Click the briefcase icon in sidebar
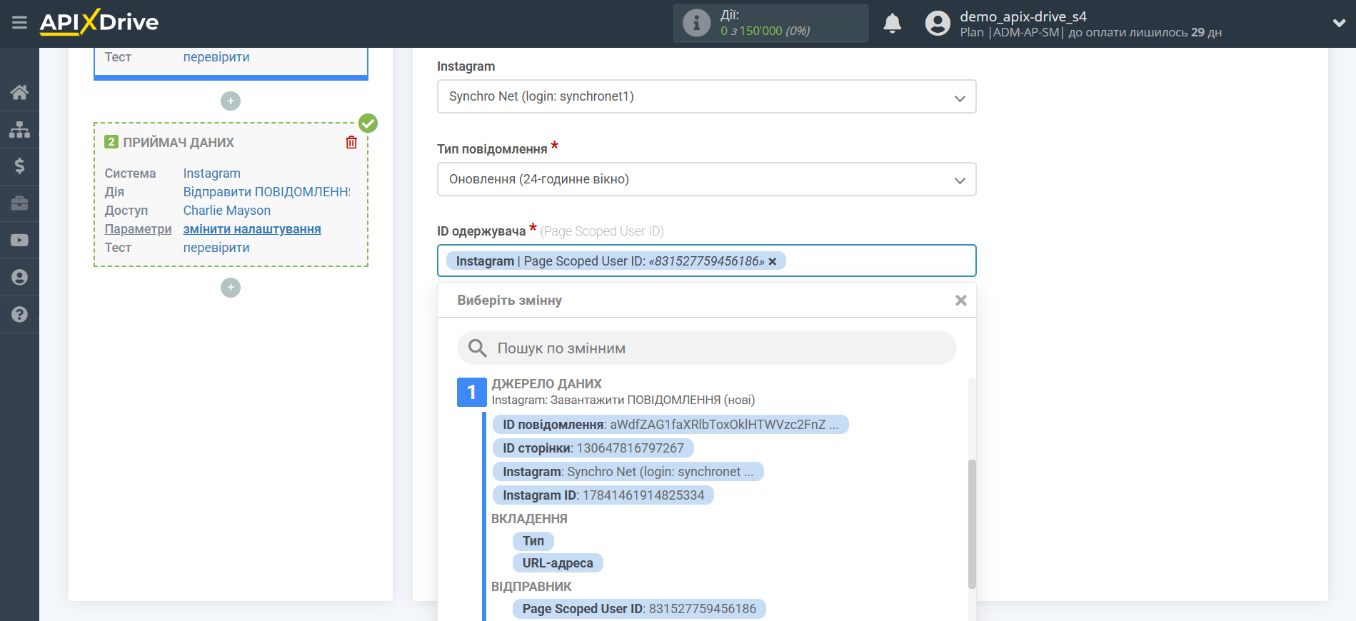This screenshot has width=1356, height=621. pyautogui.click(x=19, y=203)
